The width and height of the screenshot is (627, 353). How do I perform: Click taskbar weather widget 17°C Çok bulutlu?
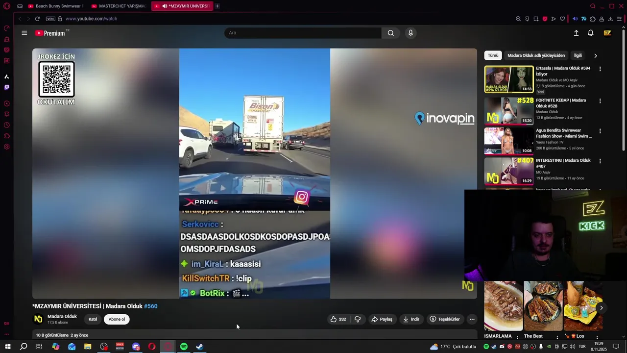(x=453, y=347)
